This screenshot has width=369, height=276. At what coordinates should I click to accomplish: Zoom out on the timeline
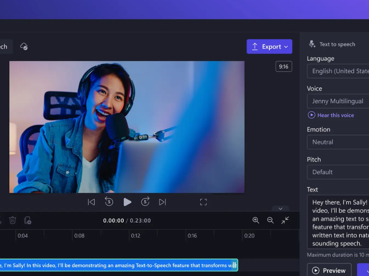[x=270, y=220]
